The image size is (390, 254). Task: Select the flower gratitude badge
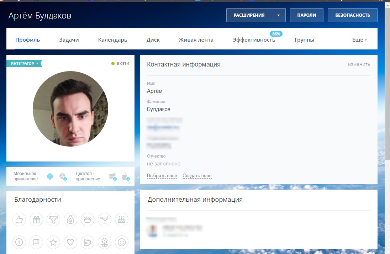(105, 242)
